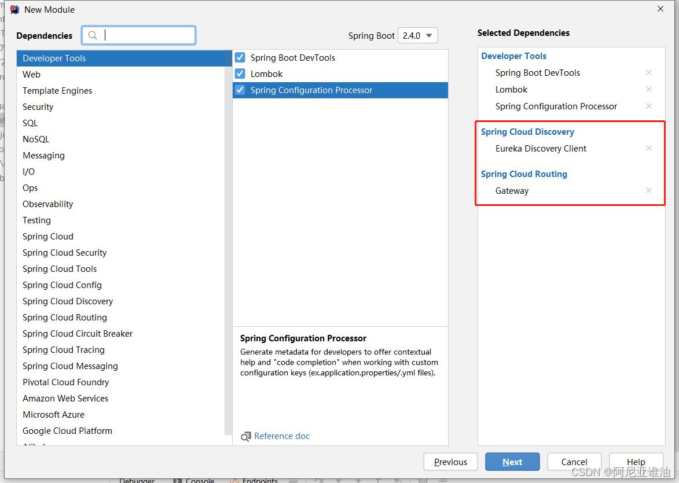The width and height of the screenshot is (679, 483).
Task: Click the Reference doc icon
Action: (245, 436)
